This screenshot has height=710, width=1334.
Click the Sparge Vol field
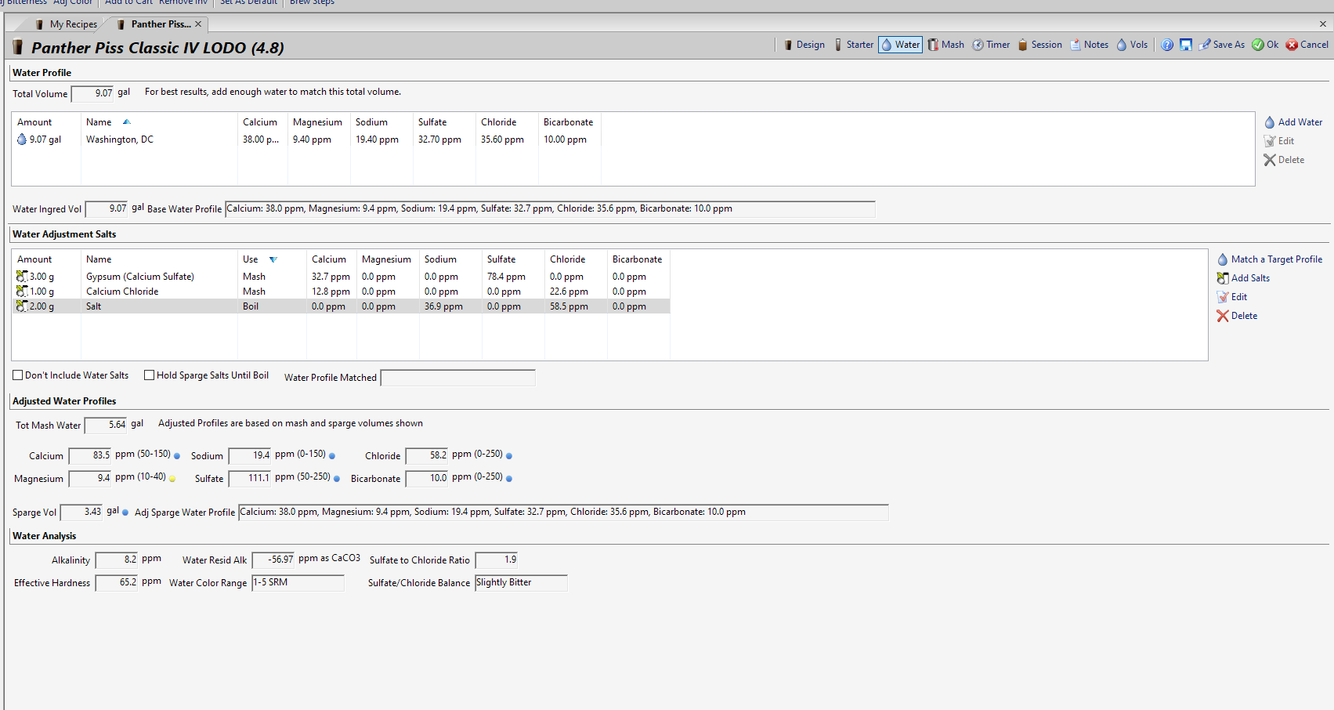coord(82,513)
